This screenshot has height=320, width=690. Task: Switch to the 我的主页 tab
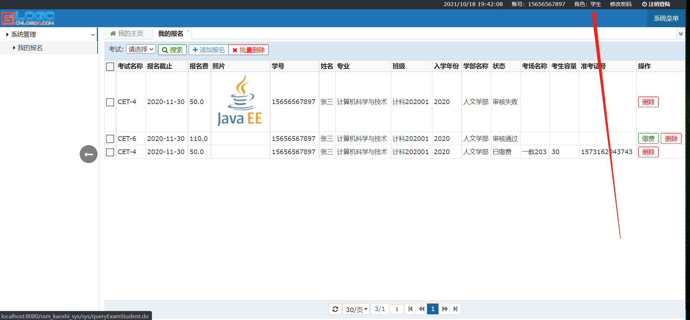[x=127, y=34]
